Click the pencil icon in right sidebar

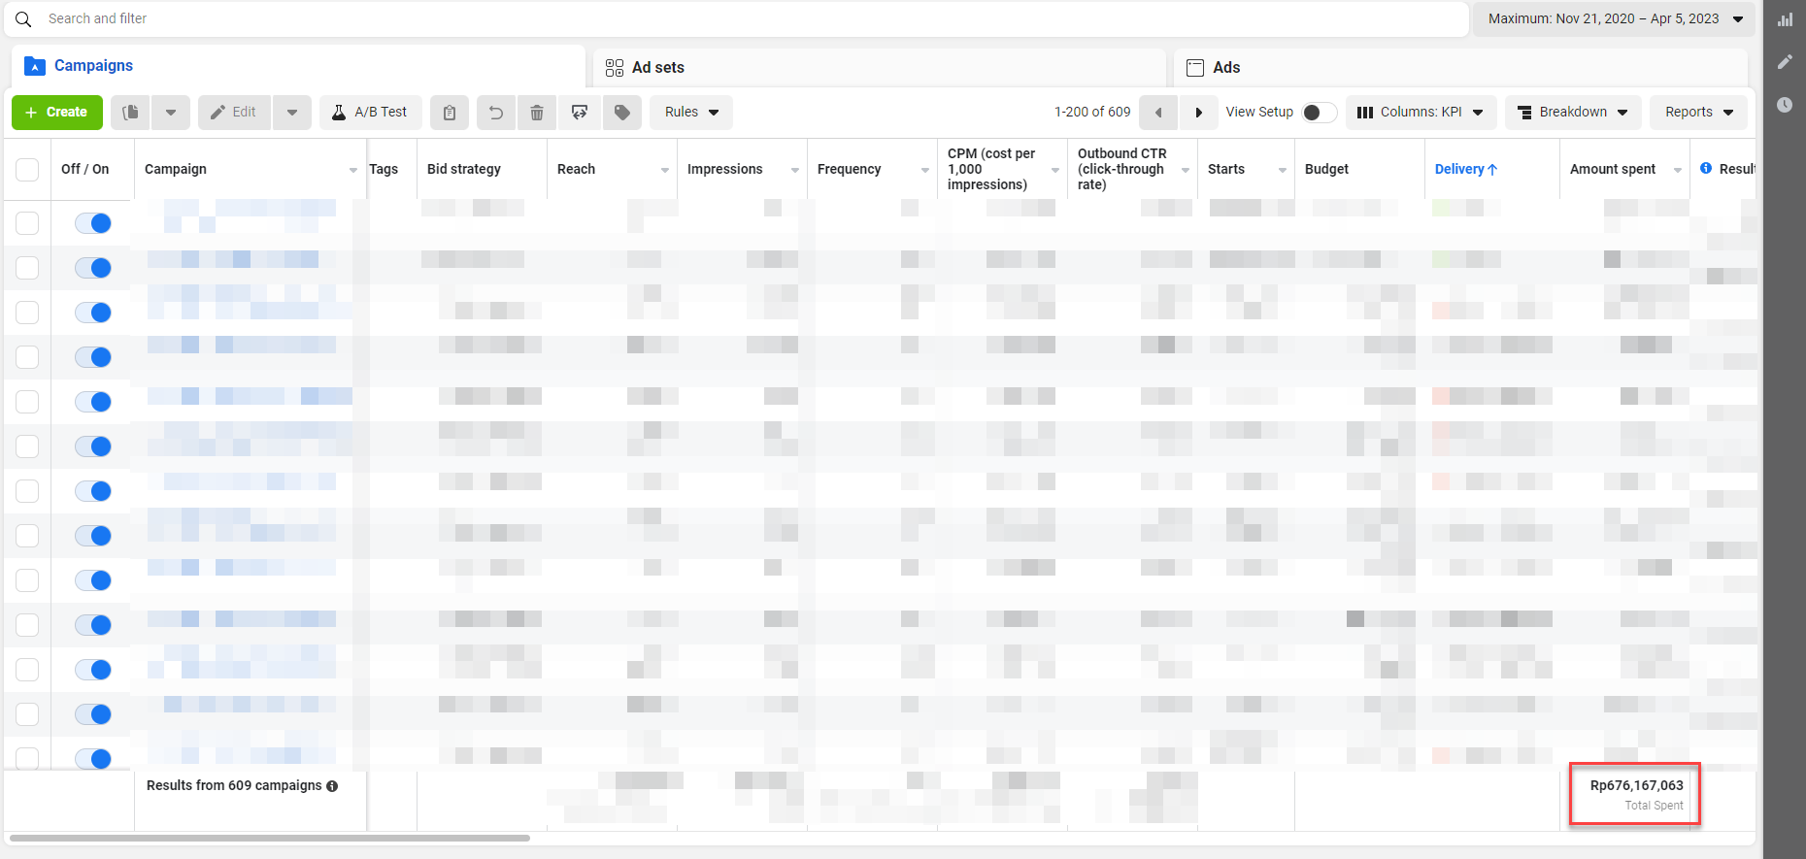point(1785,62)
